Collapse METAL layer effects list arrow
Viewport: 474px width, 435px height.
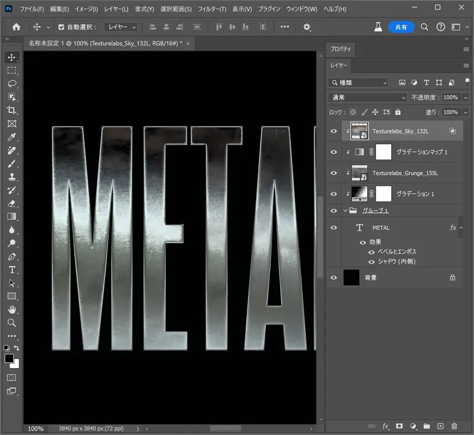tap(461, 228)
